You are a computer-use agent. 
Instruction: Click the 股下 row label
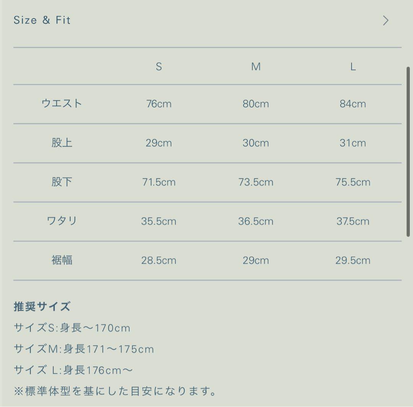(x=62, y=182)
